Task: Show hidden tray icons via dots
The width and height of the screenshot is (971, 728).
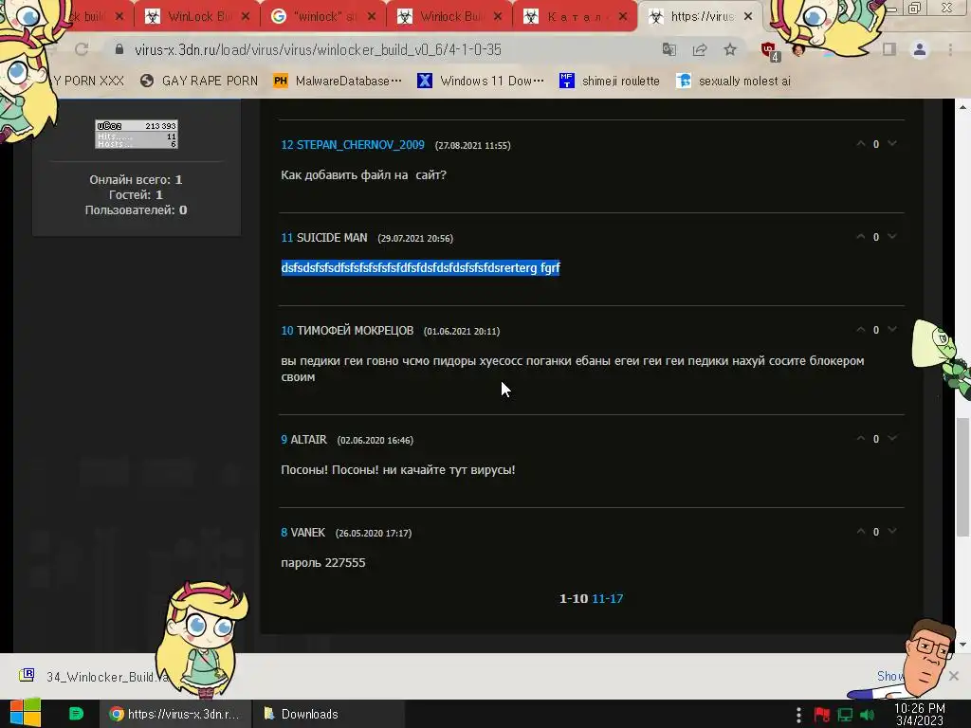Action: pyautogui.click(x=798, y=715)
